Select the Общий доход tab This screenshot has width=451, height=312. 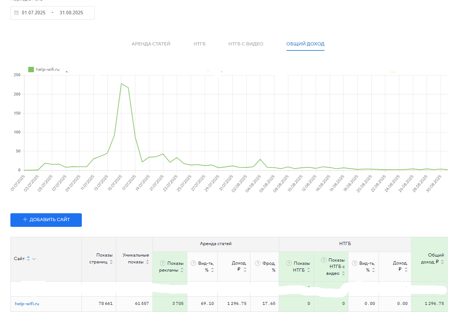pos(305,44)
